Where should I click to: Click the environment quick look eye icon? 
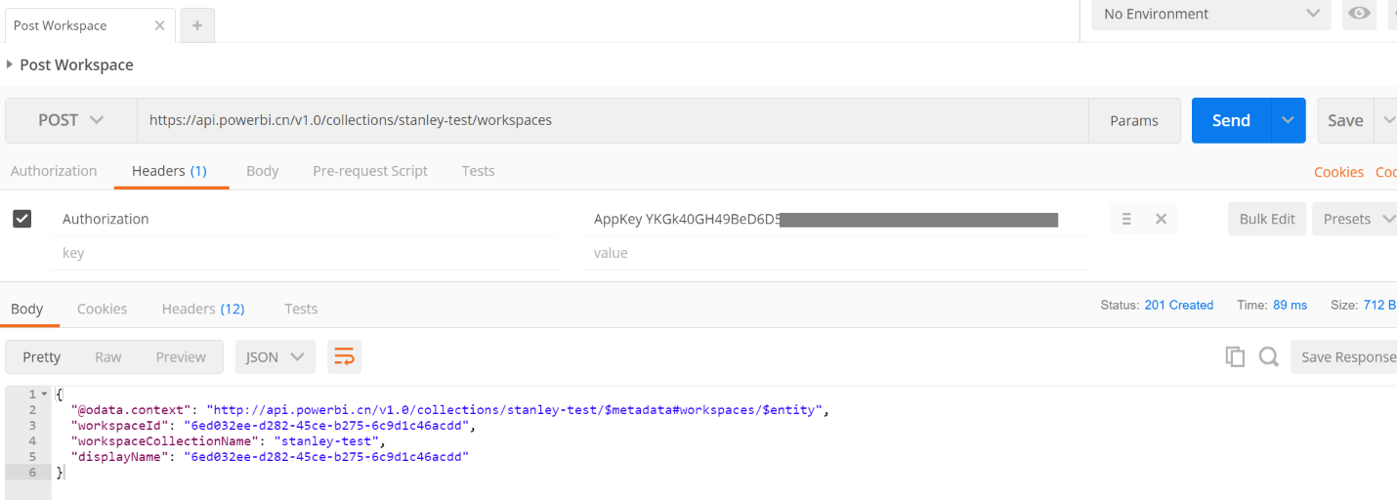[1359, 14]
